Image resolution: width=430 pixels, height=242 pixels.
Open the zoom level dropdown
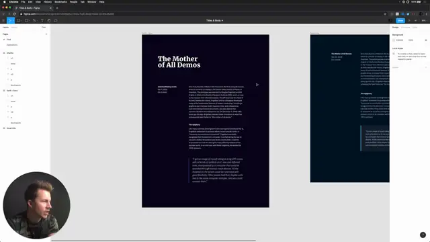coord(424,20)
